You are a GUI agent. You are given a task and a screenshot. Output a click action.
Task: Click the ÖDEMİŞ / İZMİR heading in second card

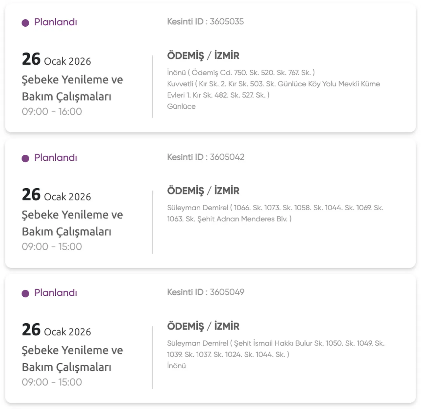(x=203, y=191)
